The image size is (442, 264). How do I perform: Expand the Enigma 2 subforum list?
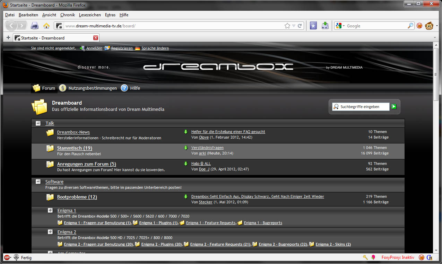[50, 232]
